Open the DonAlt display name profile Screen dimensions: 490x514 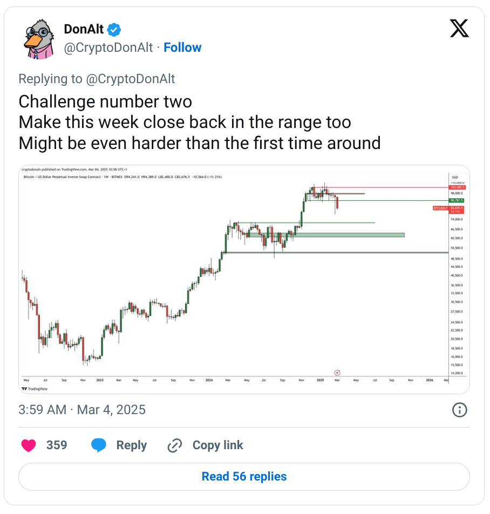click(84, 29)
